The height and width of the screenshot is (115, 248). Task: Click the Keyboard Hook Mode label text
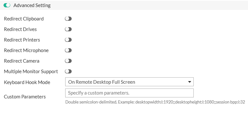point(27,82)
